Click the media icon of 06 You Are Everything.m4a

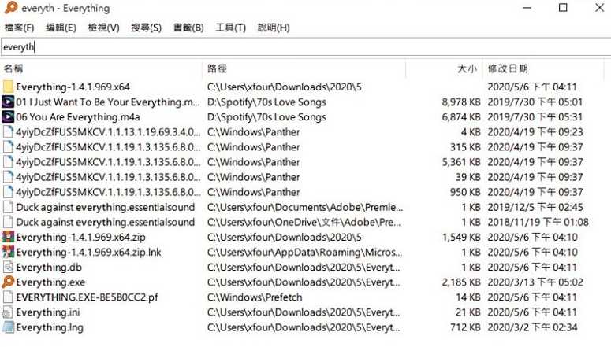(x=8, y=116)
